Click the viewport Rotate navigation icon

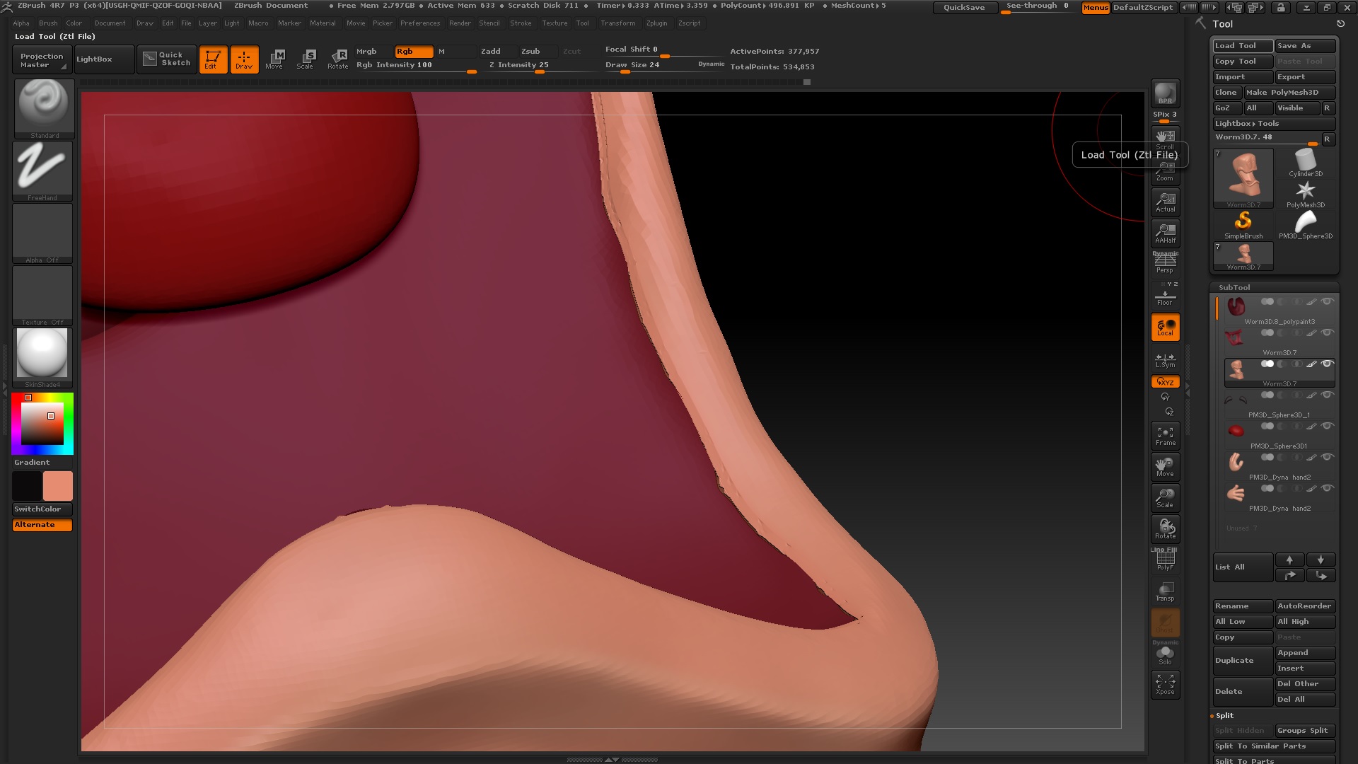coord(1165,529)
